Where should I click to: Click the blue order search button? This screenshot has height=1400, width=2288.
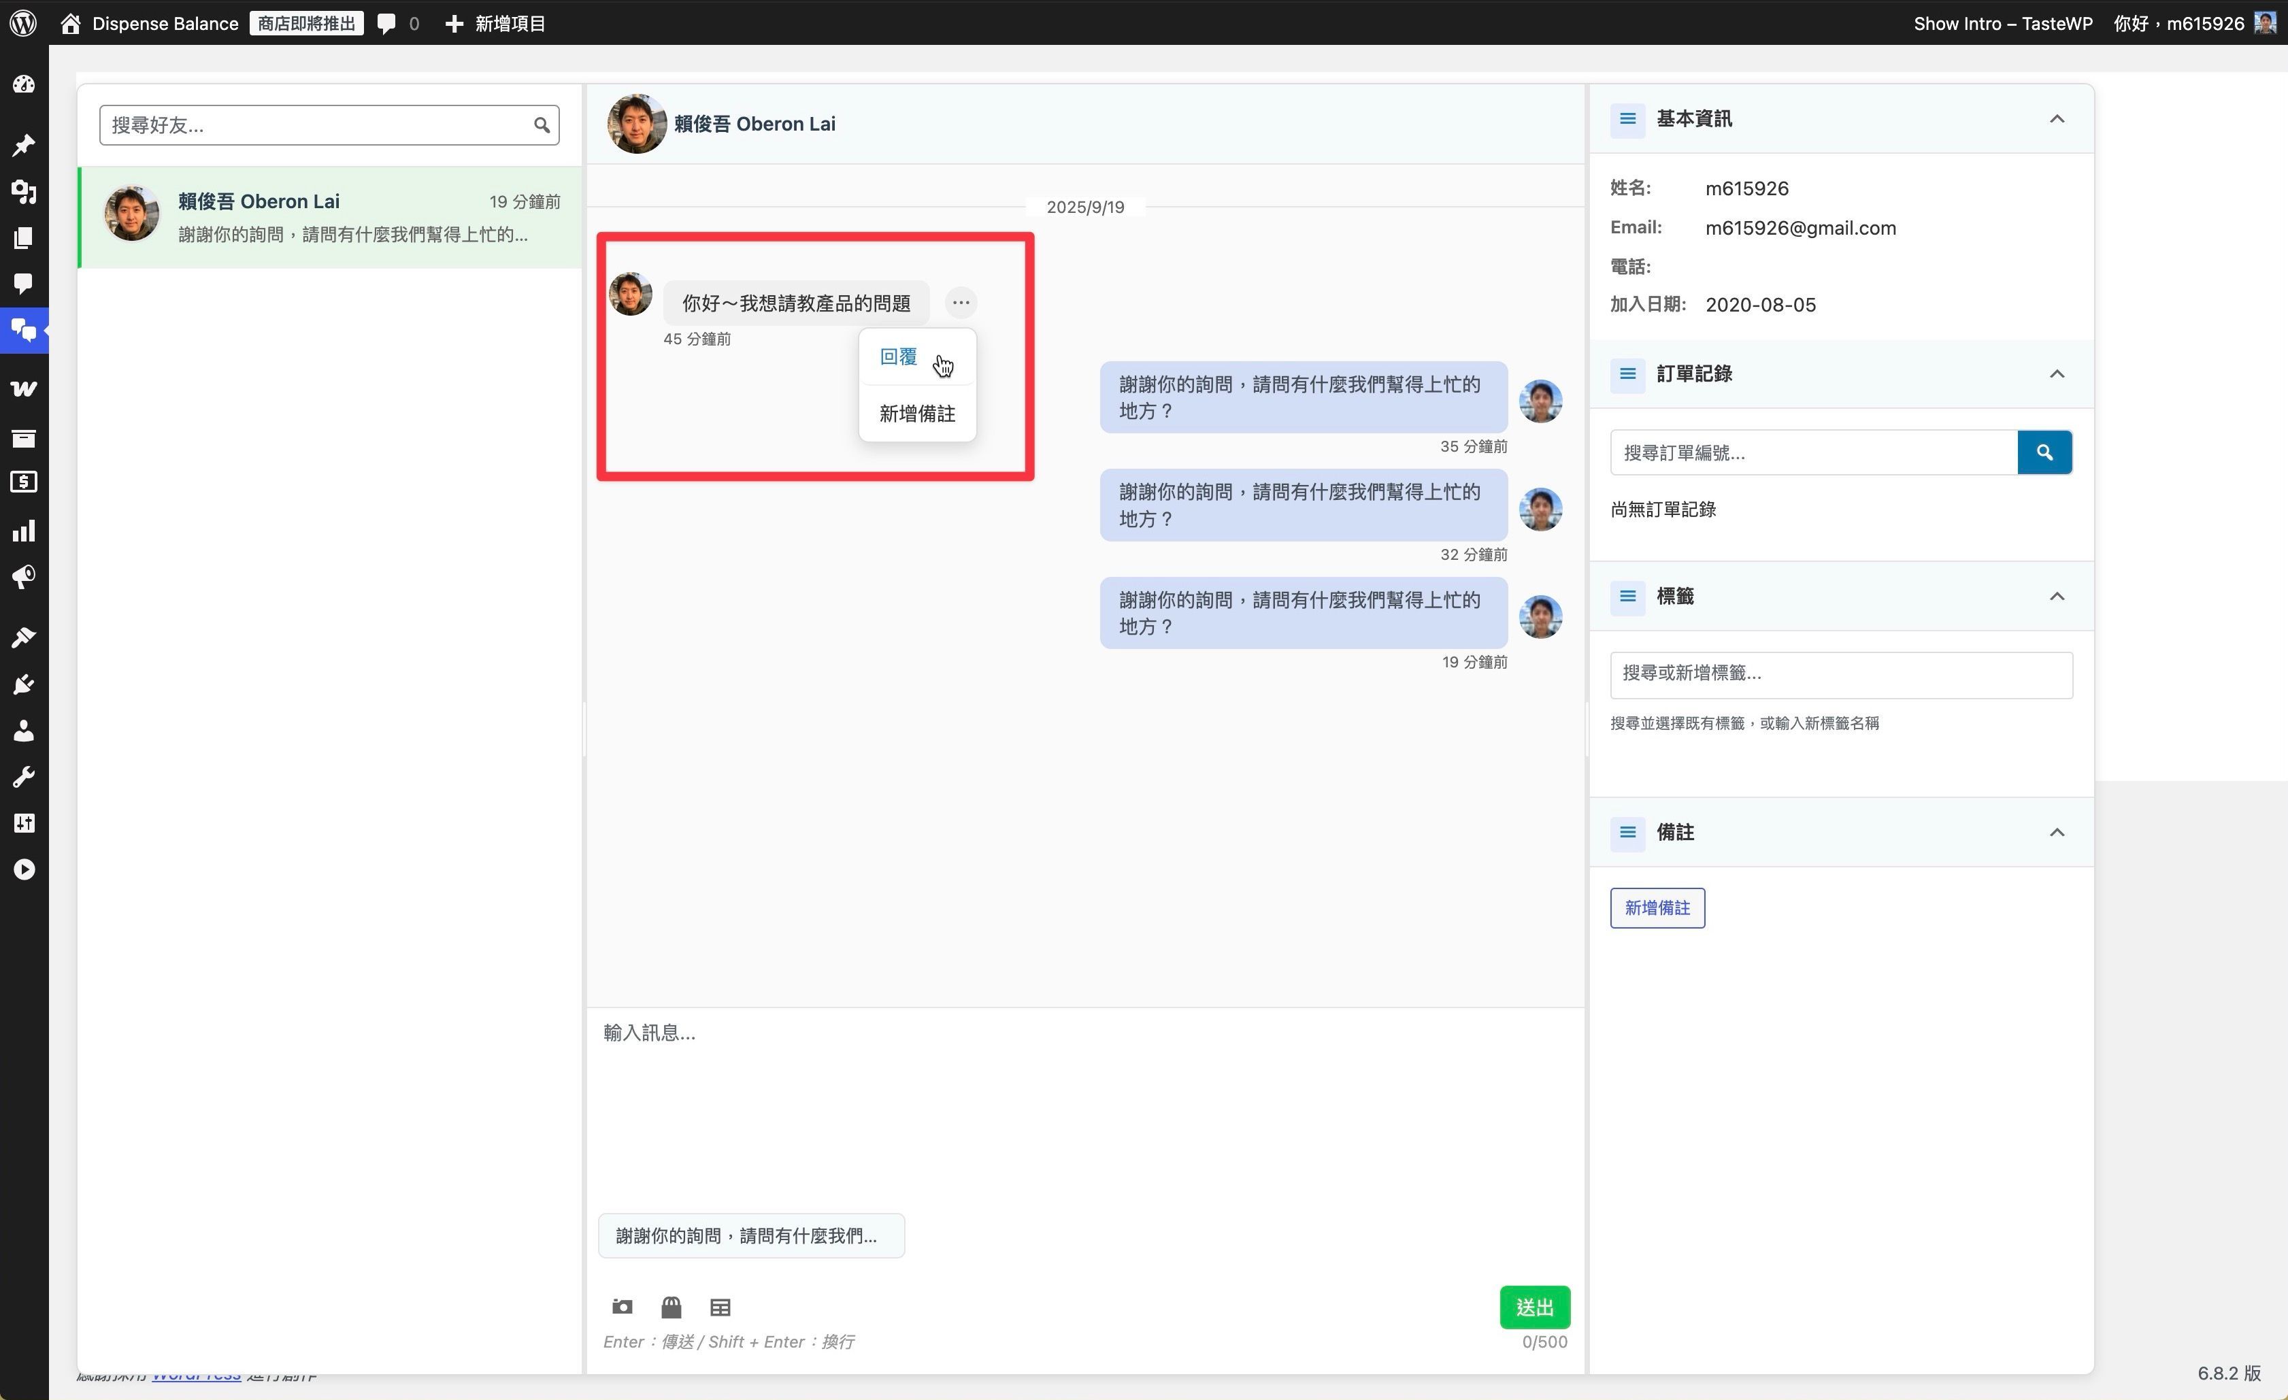point(2044,452)
